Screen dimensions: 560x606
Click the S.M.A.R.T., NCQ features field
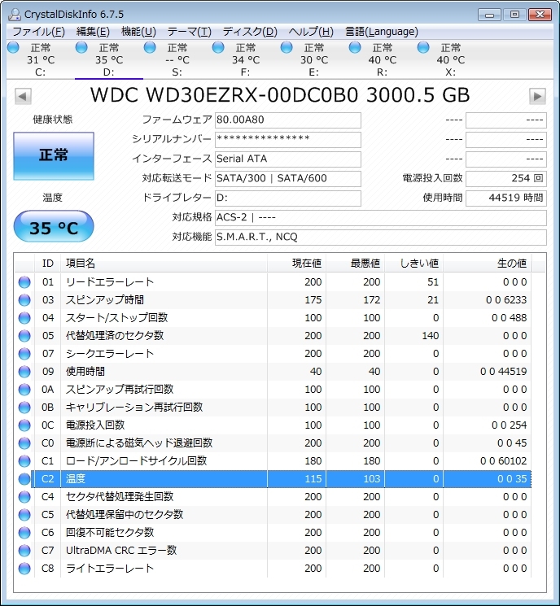click(381, 238)
